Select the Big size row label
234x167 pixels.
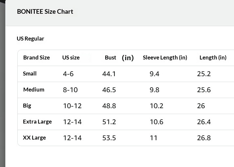(x=27, y=106)
